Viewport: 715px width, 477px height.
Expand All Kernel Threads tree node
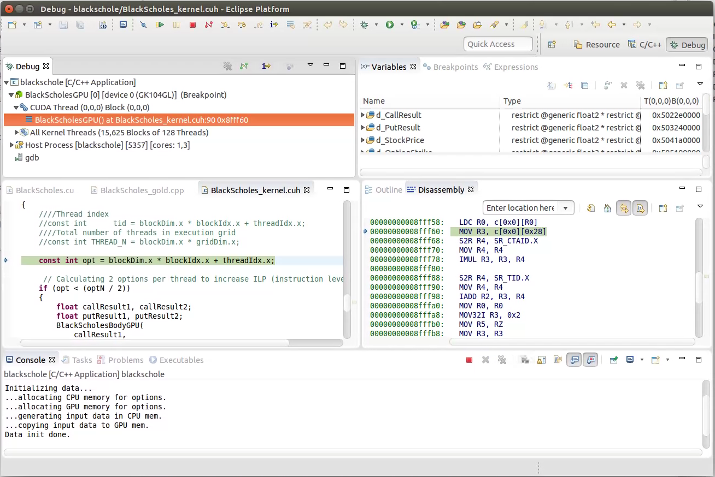(x=17, y=133)
